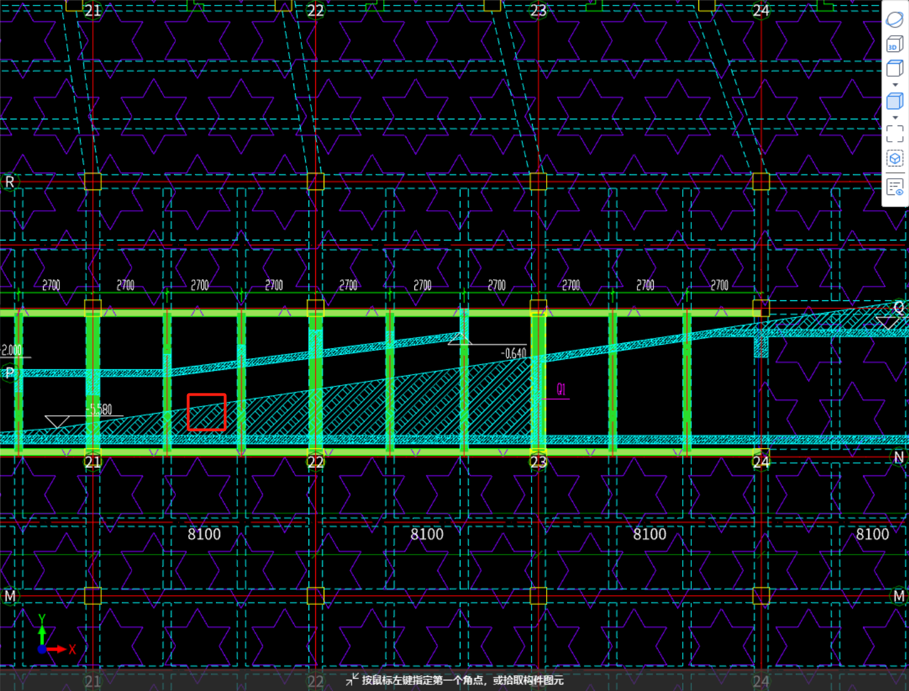This screenshot has width=909, height=691.
Task: Click the dashed-box local 3D cube icon
Action: (894, 159)
